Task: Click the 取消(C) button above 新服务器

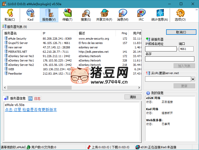Action: point(181,32)
